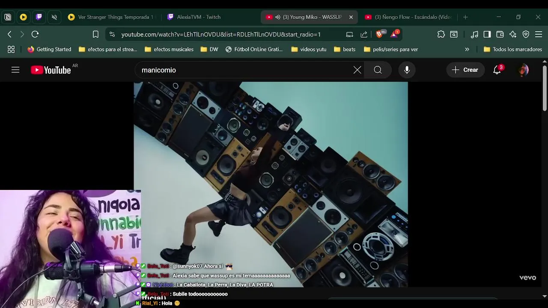Viewport: 548px width, 308px height.
Task: Open Fútbol OnLine Grati... bookmark
Action: (254, 49)
